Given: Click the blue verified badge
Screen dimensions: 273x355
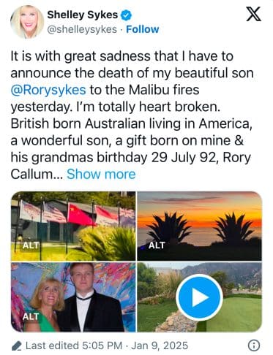Looking at the screenshot, I should click(x=127, y=15).
